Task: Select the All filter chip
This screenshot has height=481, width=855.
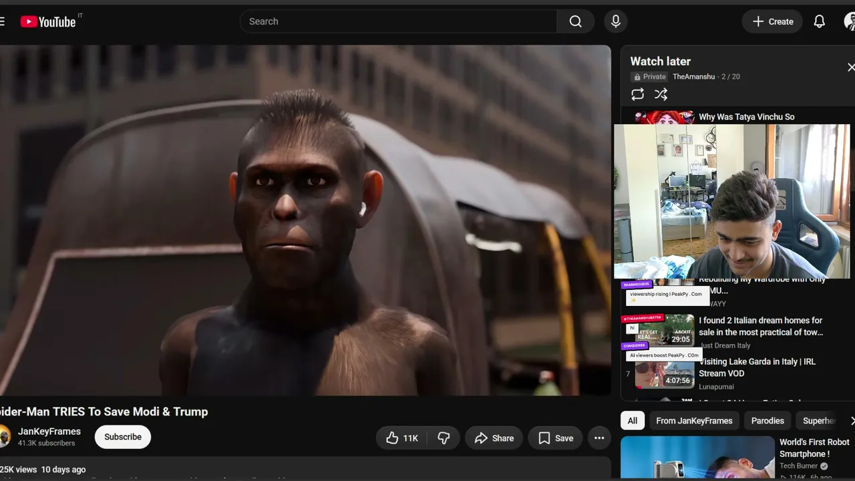Action: click(x=633, y=421)
